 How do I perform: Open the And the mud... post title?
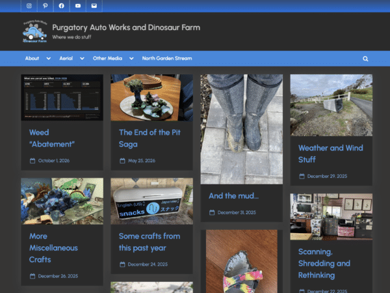pos(233,196)
